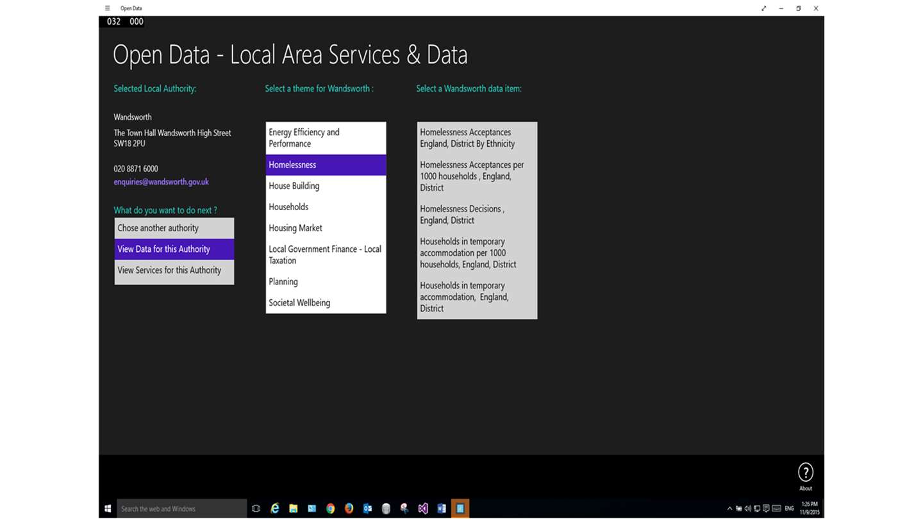Open the enquiries@wandsworth.gov.uk email link
The width and height of the screenshot is (923, 519).
(x=161, y=182)
